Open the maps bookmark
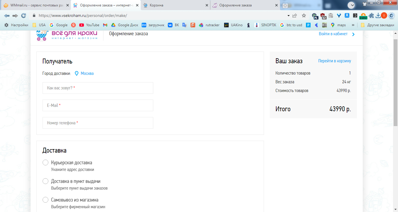 (338, 25)
